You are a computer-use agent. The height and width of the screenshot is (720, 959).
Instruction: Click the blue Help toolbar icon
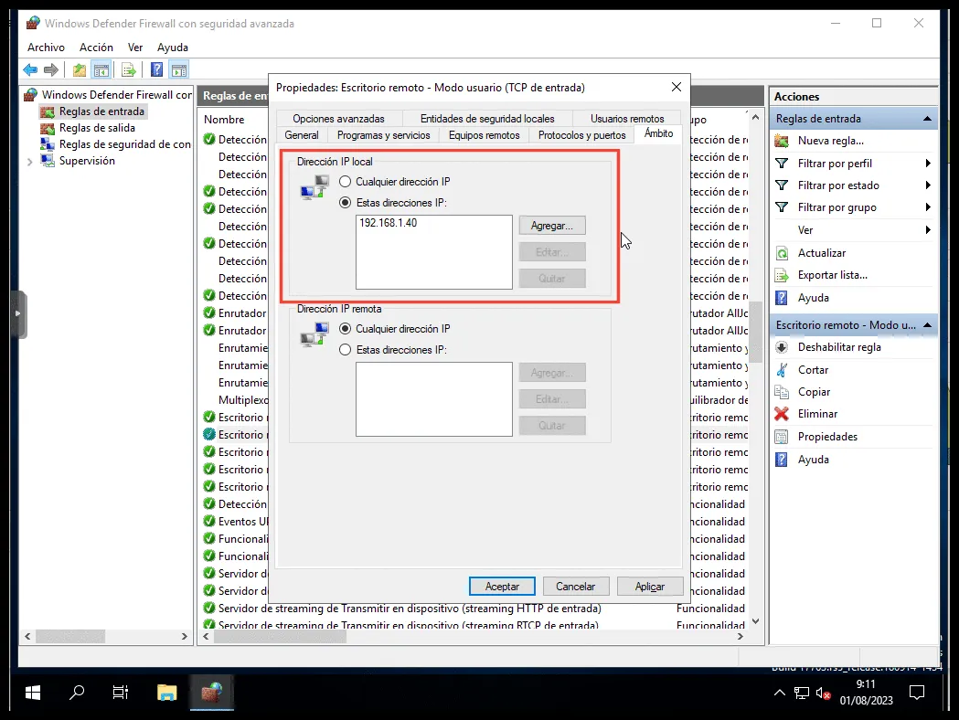(x=157, y=69)
